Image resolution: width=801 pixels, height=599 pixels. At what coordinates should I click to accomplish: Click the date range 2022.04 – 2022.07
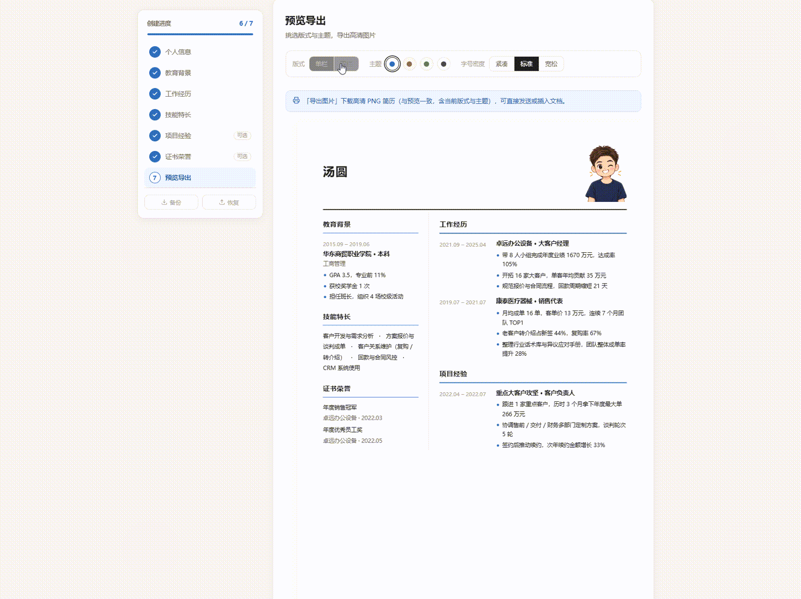(x=463, y=394)
